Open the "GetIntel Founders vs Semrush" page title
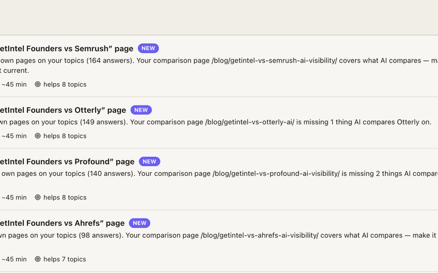Viewport: 438px width, 273px height. coord(66,49)
